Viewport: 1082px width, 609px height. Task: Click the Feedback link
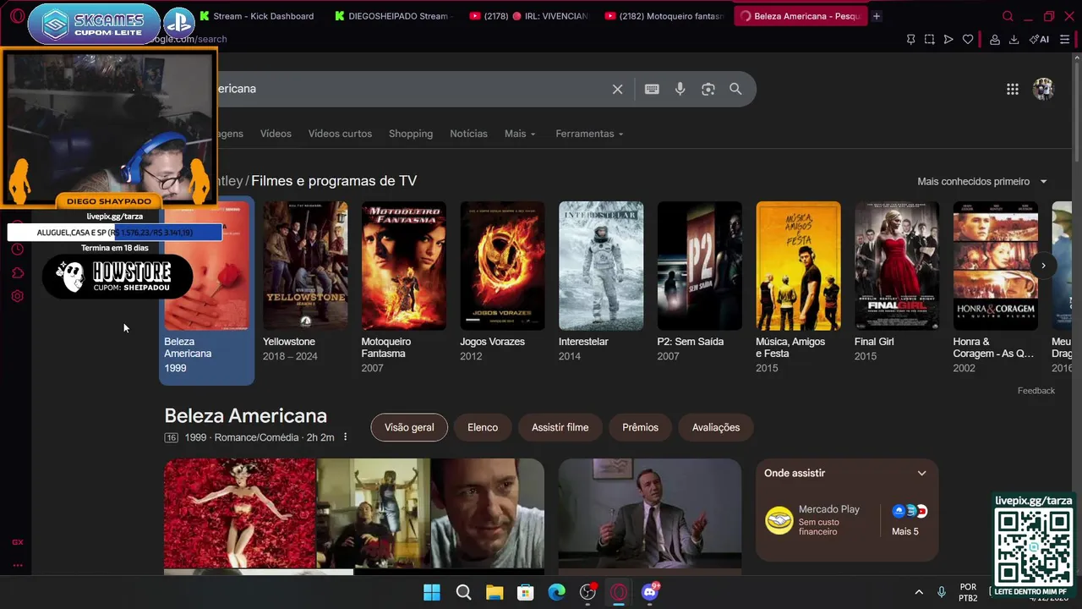click(x=1036, y=391)
